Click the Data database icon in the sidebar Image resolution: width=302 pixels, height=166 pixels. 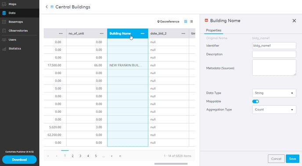pos(4,13)
